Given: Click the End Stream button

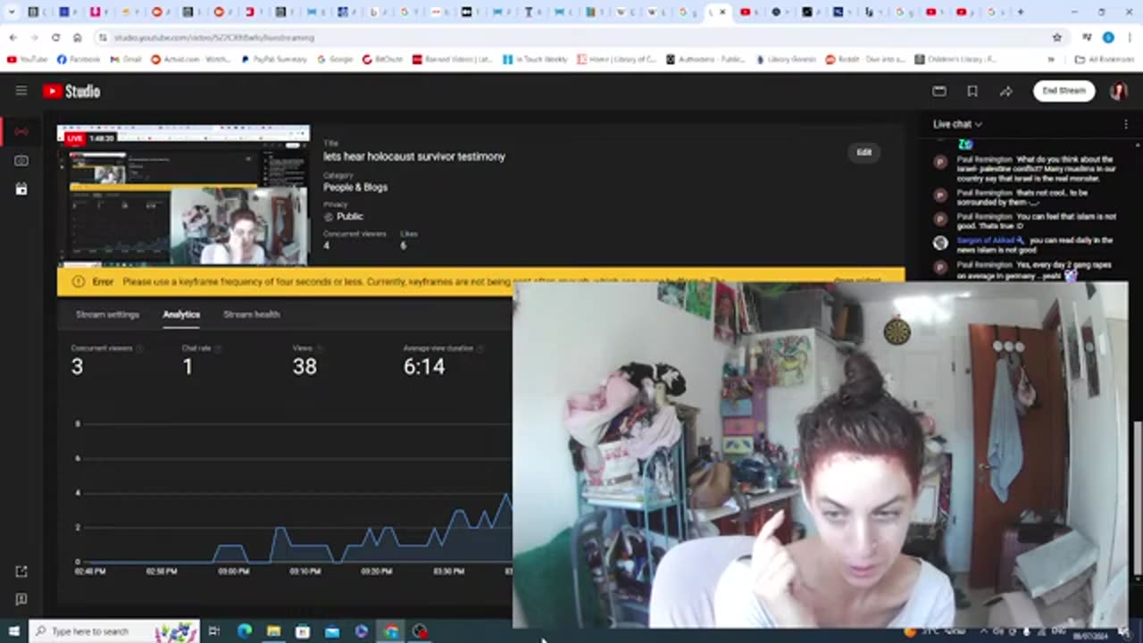Looking at the screenshot, I should pos(1064,91).
